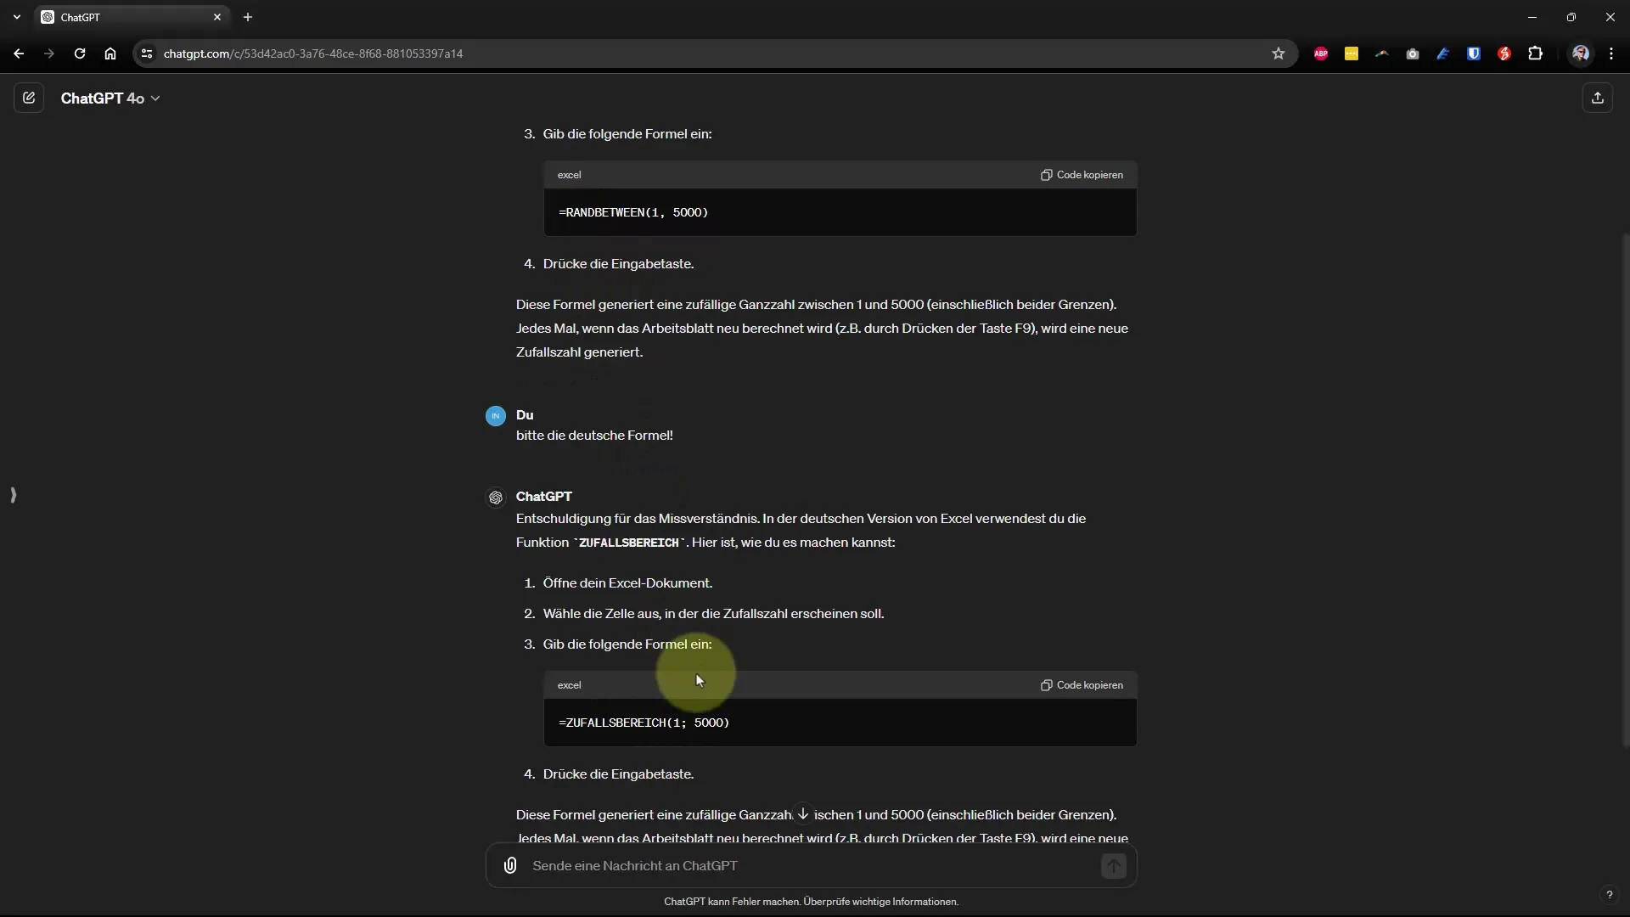
Task: Bookmark this page with the star
Action: (1279, 53)
